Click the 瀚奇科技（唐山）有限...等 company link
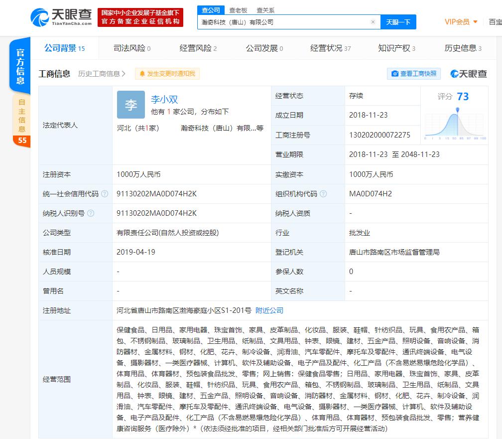 [x=222, y=128]
